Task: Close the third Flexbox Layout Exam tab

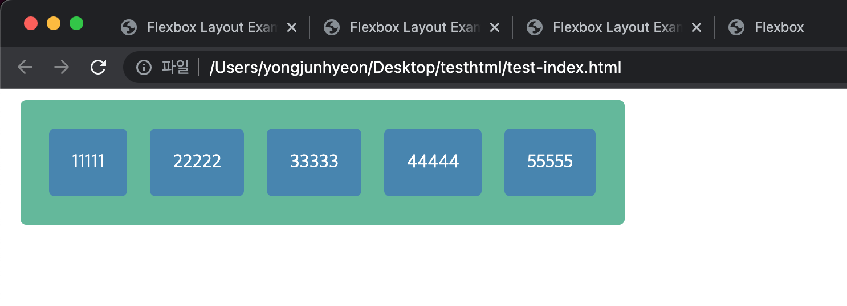Action: tap(696, 27)
